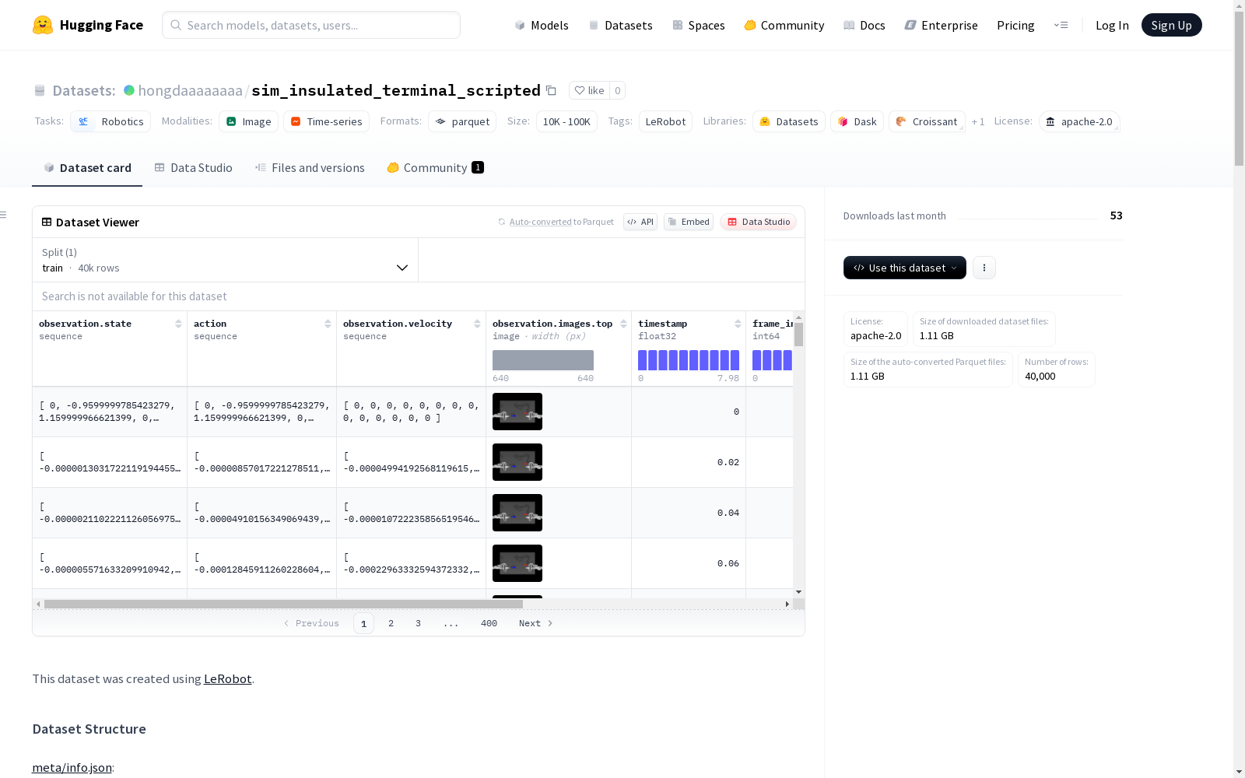Click the Log In link
1245x778 pixels.
1112,25
